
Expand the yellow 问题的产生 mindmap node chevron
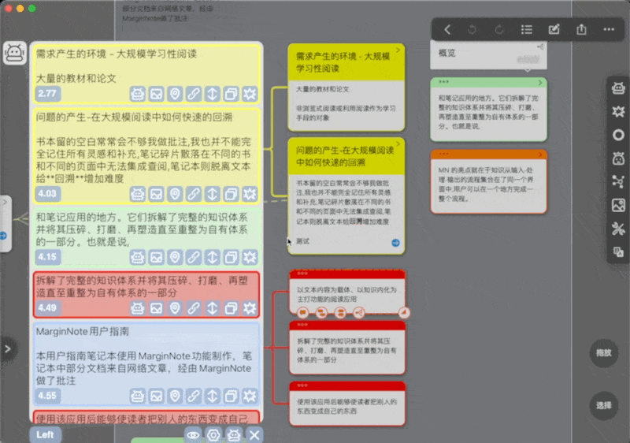(398, 144)
